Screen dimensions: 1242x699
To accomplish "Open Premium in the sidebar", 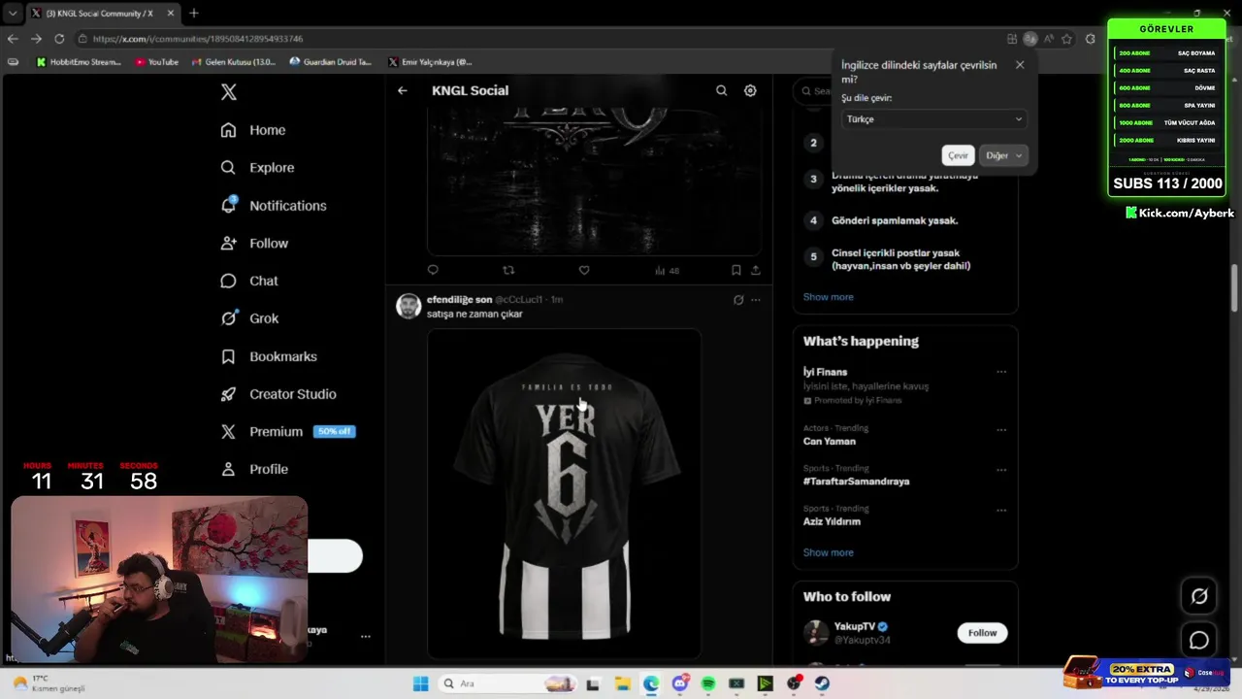I will 287,432.
